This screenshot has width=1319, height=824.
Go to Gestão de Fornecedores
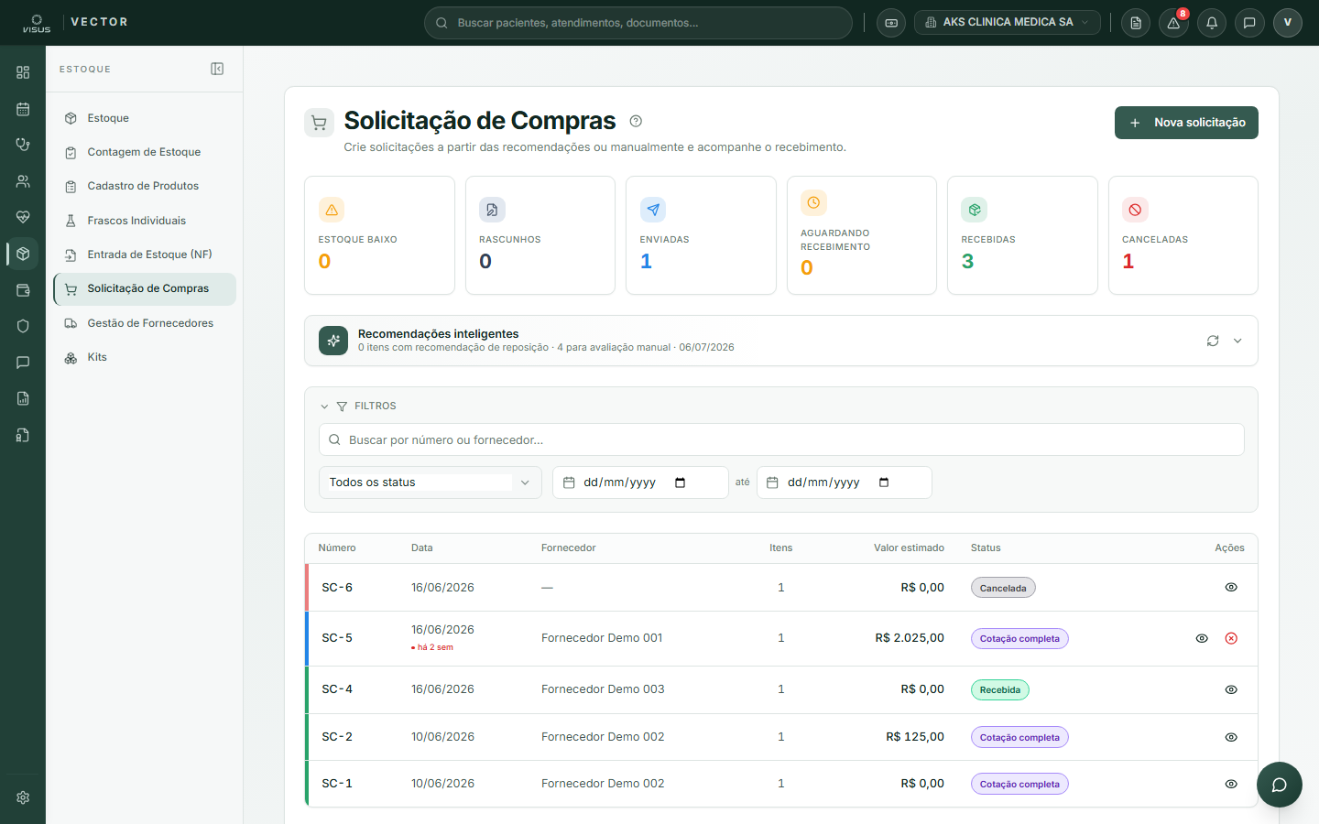click(145, 323)
